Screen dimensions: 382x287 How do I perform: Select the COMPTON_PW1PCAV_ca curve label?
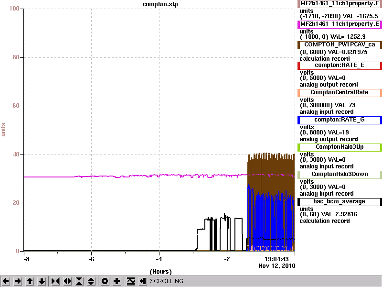[x=340, y=44]
